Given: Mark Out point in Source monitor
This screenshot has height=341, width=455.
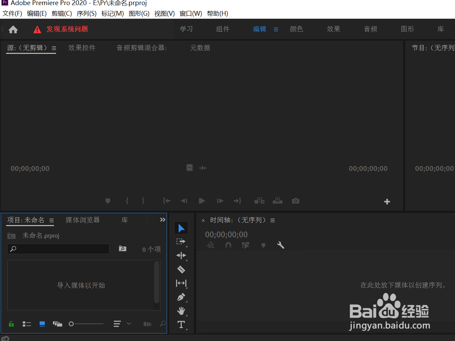Looking at the screenshot, I should 143,201.
